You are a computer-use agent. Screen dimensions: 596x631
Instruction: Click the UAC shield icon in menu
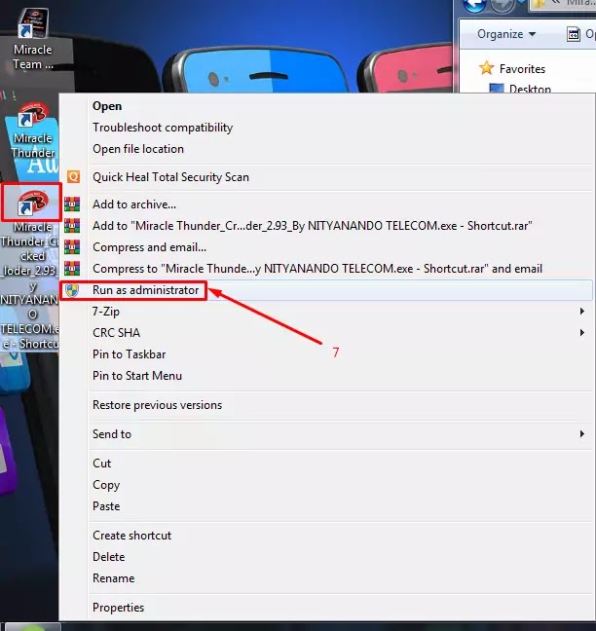click(x=72, y=290)
